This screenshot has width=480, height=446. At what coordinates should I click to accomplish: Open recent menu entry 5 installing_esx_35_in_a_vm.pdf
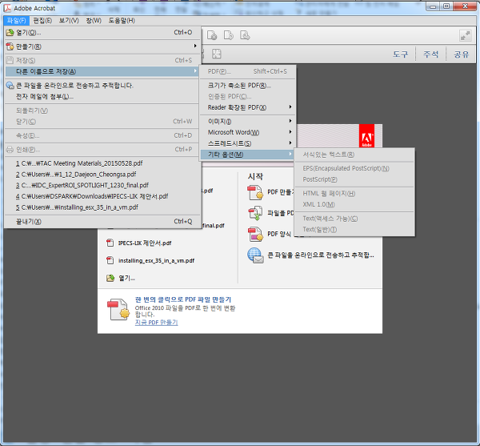[102, 207]
